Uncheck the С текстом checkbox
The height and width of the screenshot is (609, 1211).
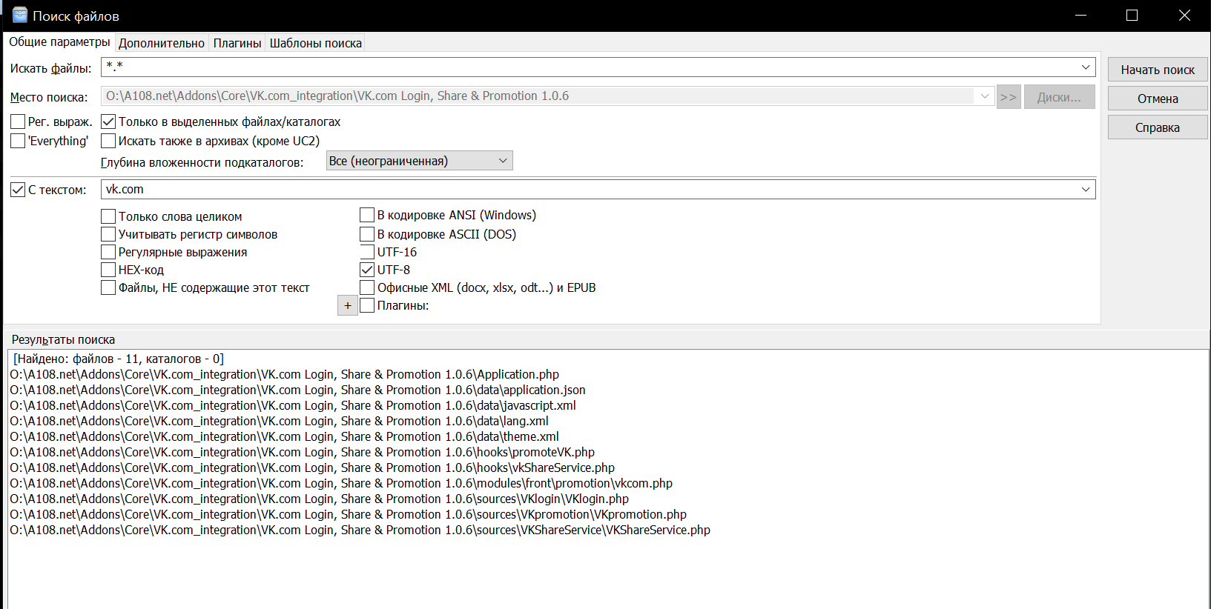[x=19, y=190]
